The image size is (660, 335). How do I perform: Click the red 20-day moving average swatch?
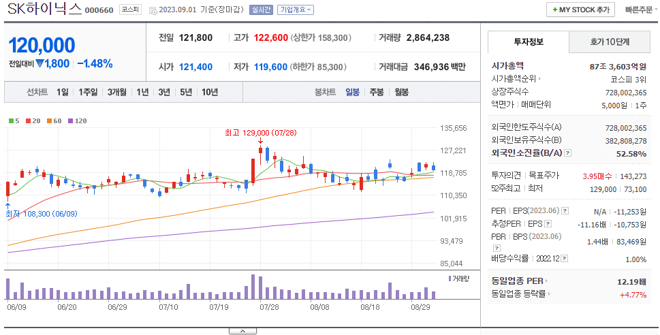click(28, 121)
